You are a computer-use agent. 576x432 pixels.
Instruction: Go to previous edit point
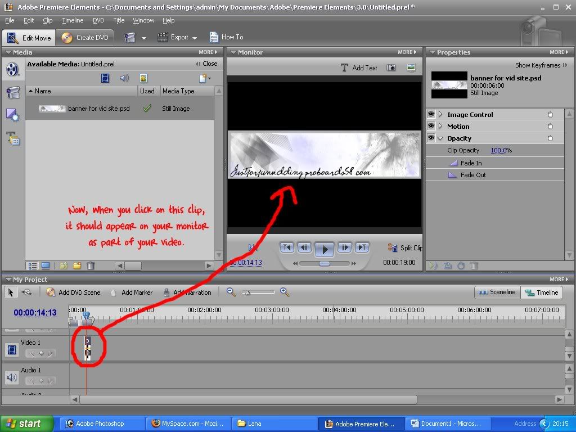287,247
